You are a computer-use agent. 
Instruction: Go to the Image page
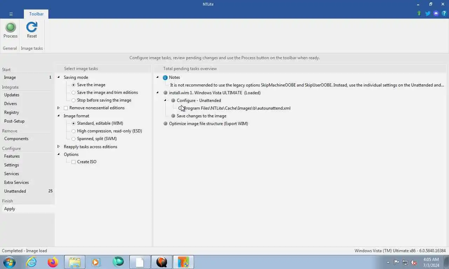27,77
